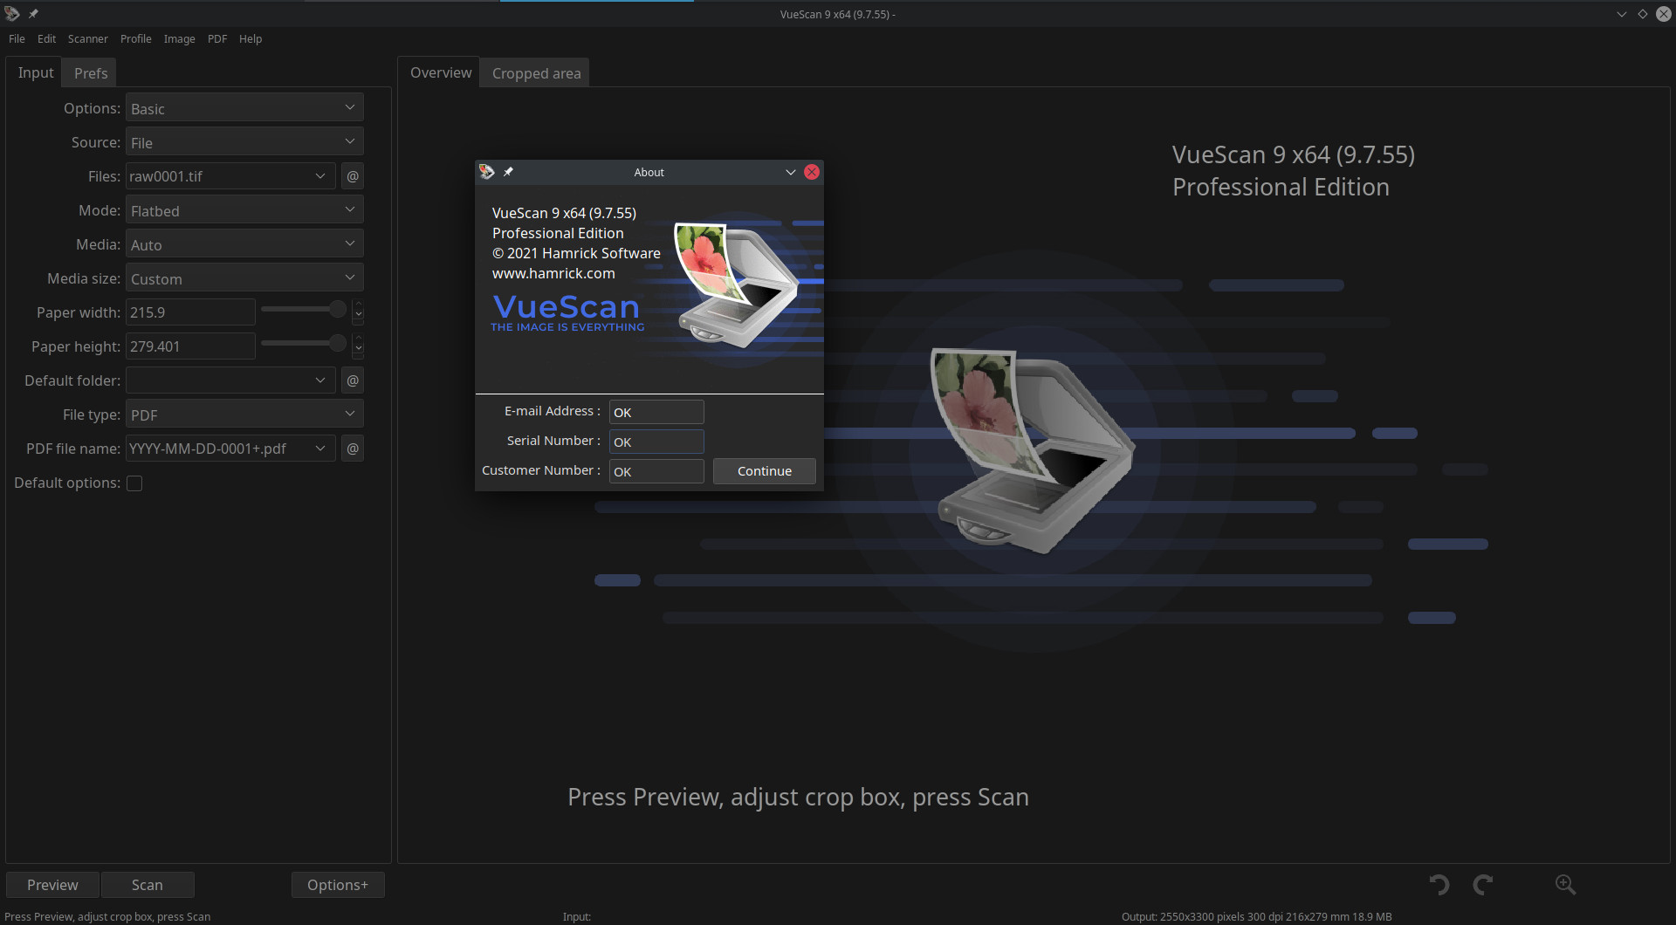The image size is (1676, 925).
Task: Click the VueScan app icon in About title bar
Action: pyautogui.click(x=486, y=172)
